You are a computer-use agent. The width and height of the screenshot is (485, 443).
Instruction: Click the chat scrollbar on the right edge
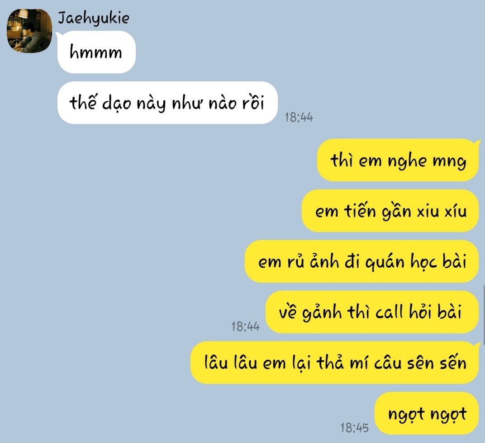pos(484,316)
